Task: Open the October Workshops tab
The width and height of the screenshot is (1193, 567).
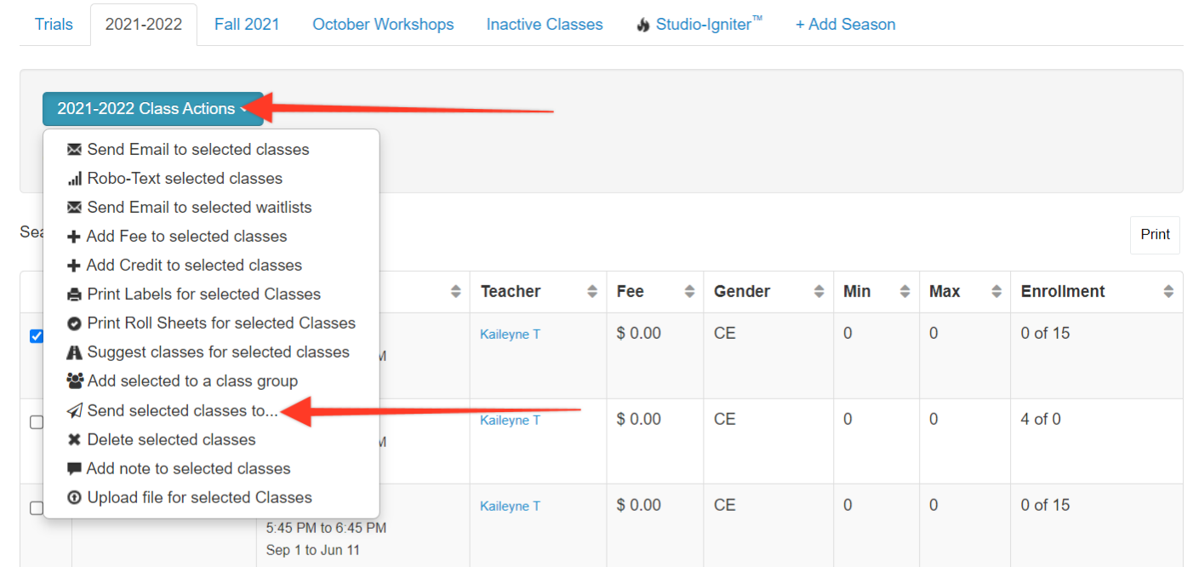Action: [383, 25]
